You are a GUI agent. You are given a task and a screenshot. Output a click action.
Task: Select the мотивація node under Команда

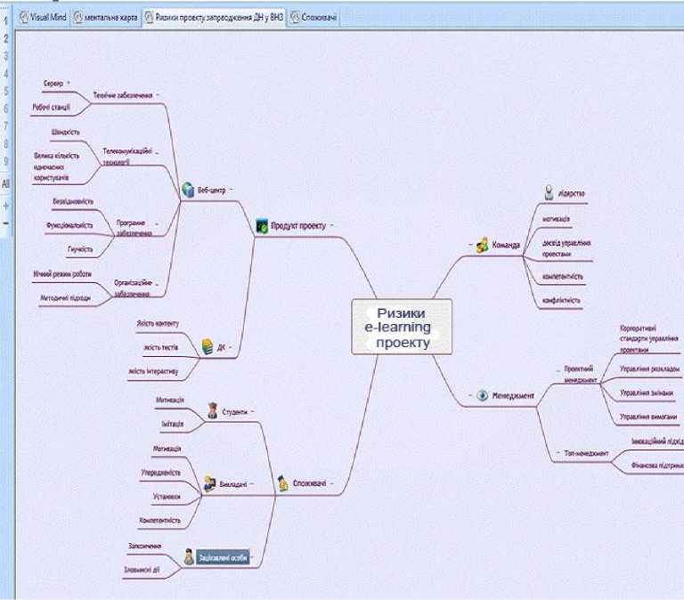556,218
